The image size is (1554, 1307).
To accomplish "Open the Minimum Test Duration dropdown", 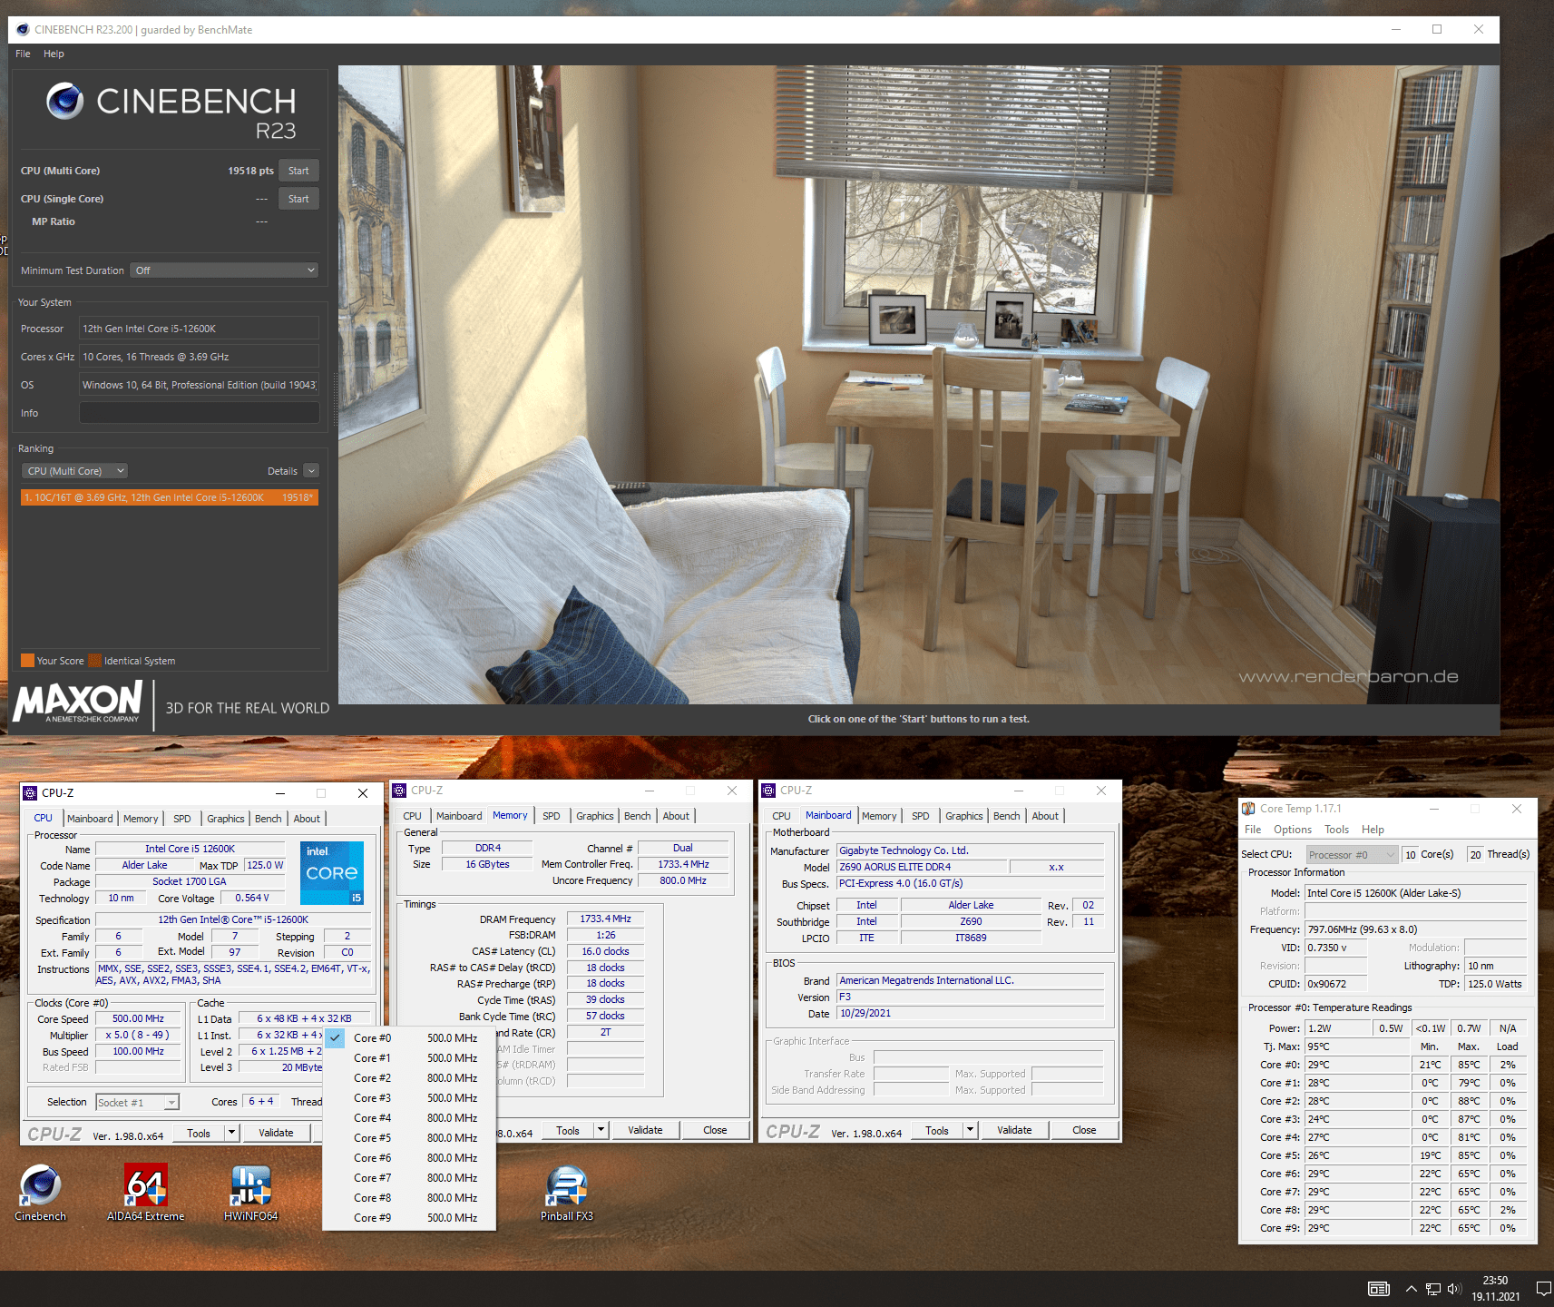I will point(224,270).
